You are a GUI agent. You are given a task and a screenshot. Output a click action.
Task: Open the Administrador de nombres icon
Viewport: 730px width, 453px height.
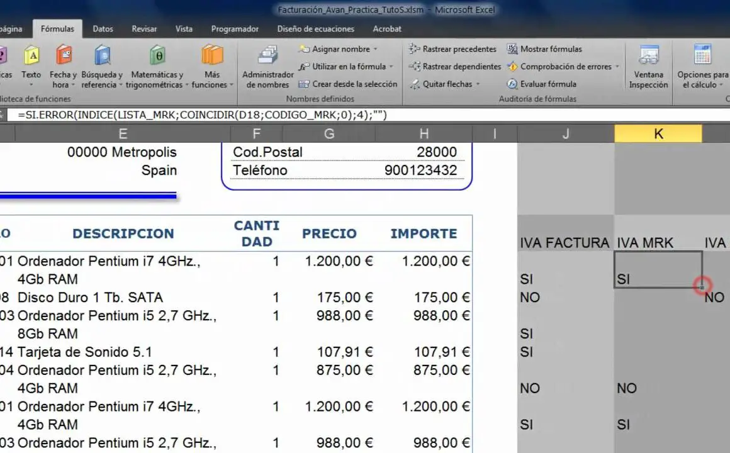tap(269, 57)
